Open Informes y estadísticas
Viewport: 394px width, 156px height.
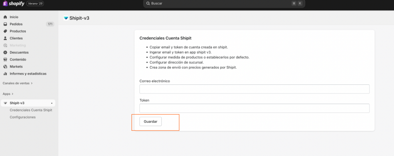(28, 74)
